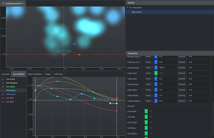214x138 pixels.
Task: Click the emitter icon in Outline
Action: click(133, 12)
